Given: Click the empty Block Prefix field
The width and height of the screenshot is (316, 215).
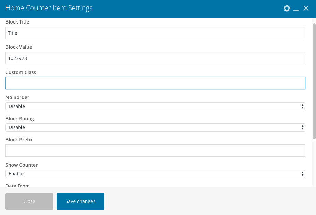Looking at the screenshot, I should pyautogui.click(x=155, y=151).
